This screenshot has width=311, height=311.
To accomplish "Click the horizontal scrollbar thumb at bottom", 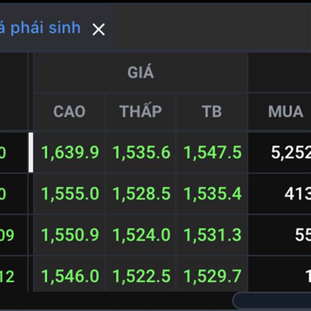I will coord(272,301).
